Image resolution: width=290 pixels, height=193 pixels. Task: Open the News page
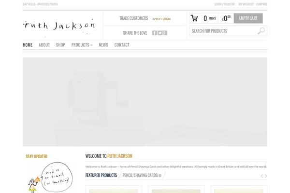103,45
